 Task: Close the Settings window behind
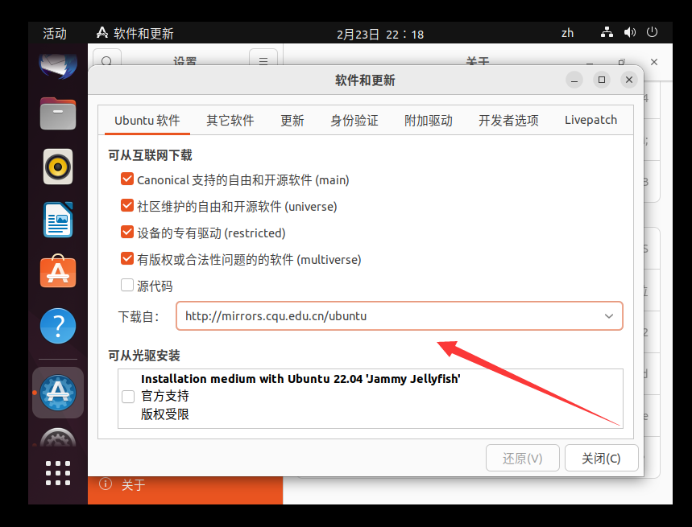[654, 62]
